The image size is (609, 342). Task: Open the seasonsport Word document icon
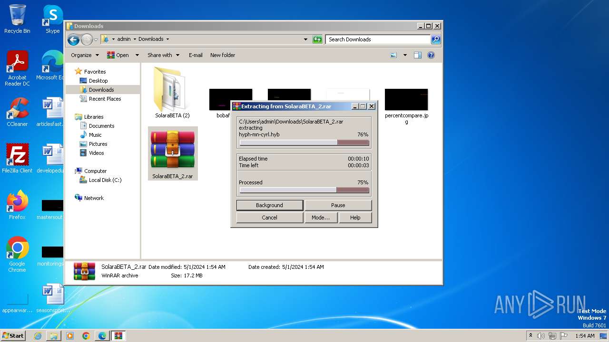point(52,298)
